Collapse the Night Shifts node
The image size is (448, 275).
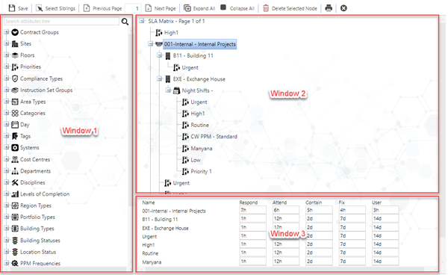coord(168,90)
